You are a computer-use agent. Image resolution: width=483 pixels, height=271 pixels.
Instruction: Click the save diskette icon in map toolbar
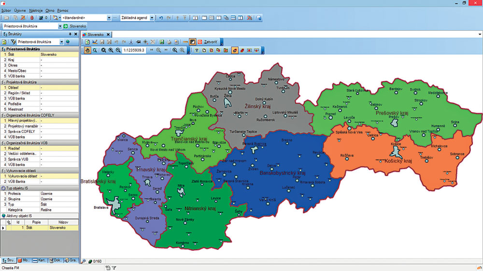[162, 42]
